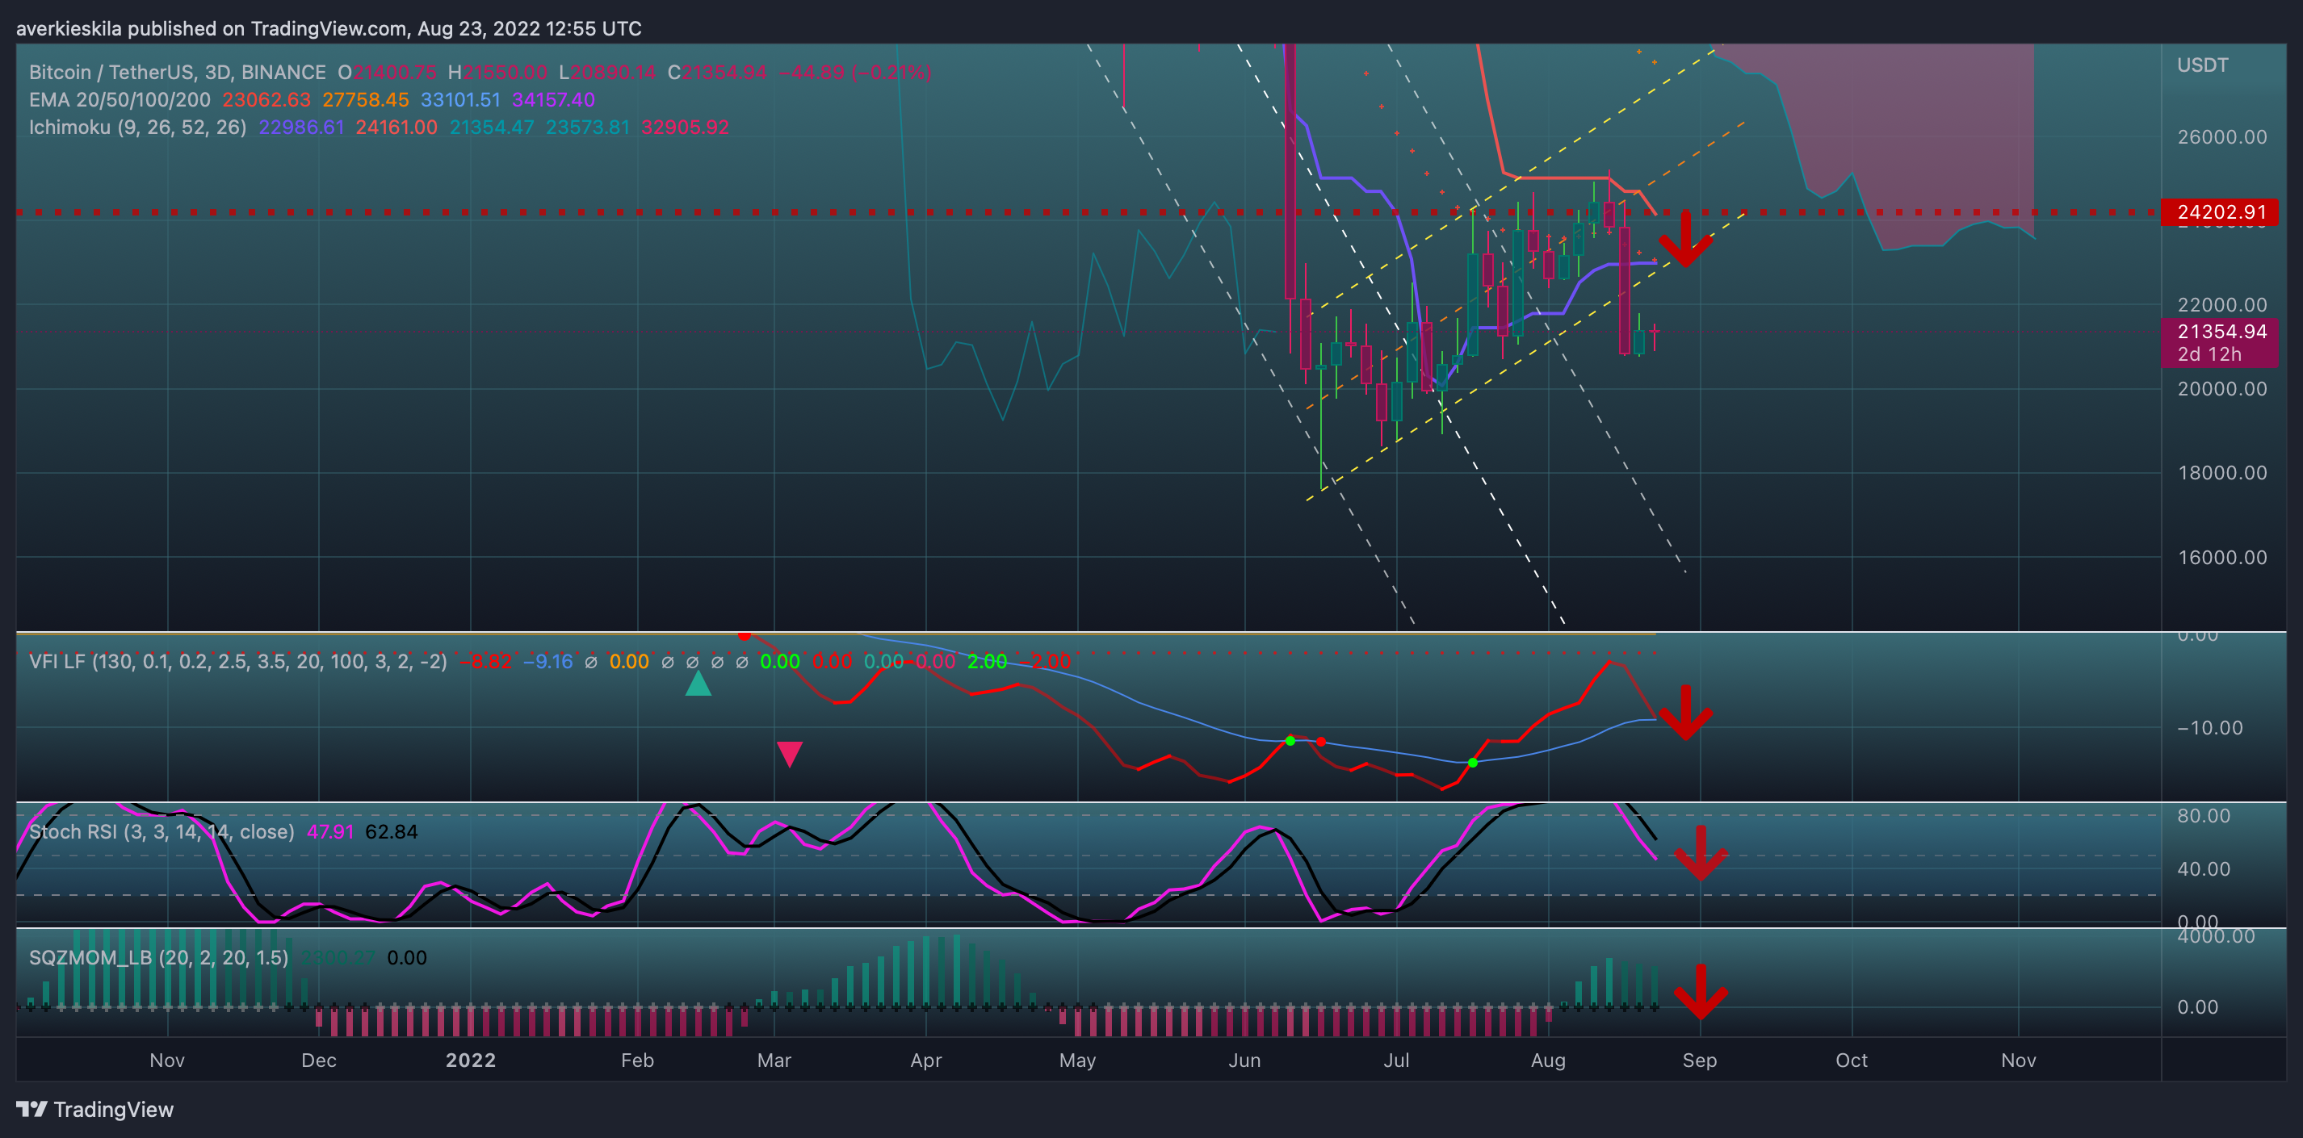The image size is (2303, 1138).
Task: Click the current price label 21354.94
Action: click(2221, 332)
